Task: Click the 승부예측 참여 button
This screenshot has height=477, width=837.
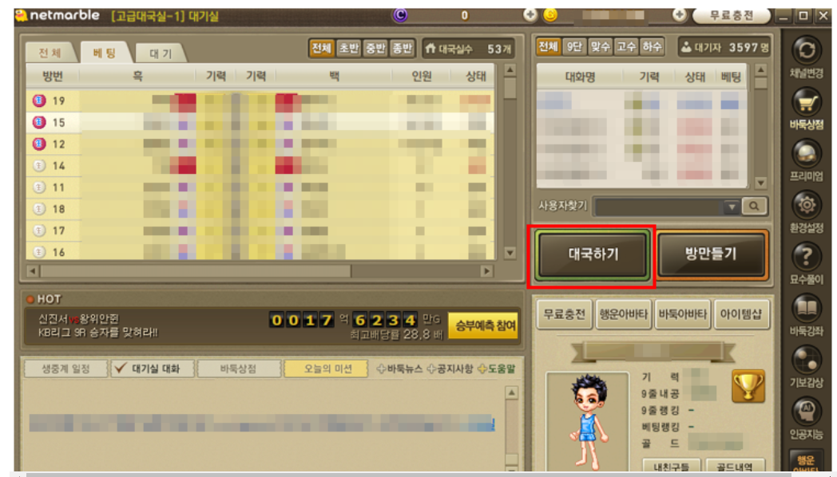Action: click(484, 325)
